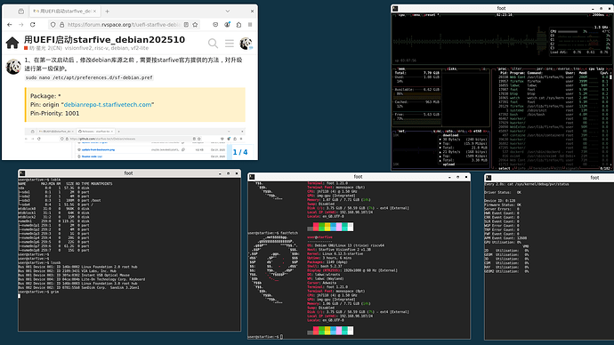The width and height of the screenshot is (614, 345).
Task: Open the tracking protection shield panel
Action: [x=53, y=25]
